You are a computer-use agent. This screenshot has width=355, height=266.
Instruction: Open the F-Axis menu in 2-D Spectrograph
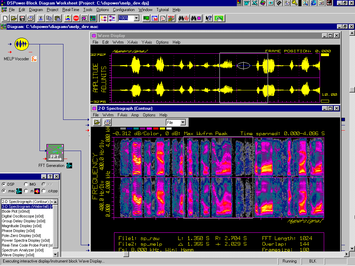(x=122, y=115)
